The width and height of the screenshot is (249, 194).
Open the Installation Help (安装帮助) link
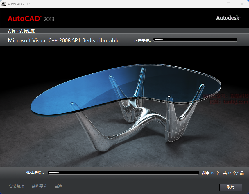click(17, 186)
